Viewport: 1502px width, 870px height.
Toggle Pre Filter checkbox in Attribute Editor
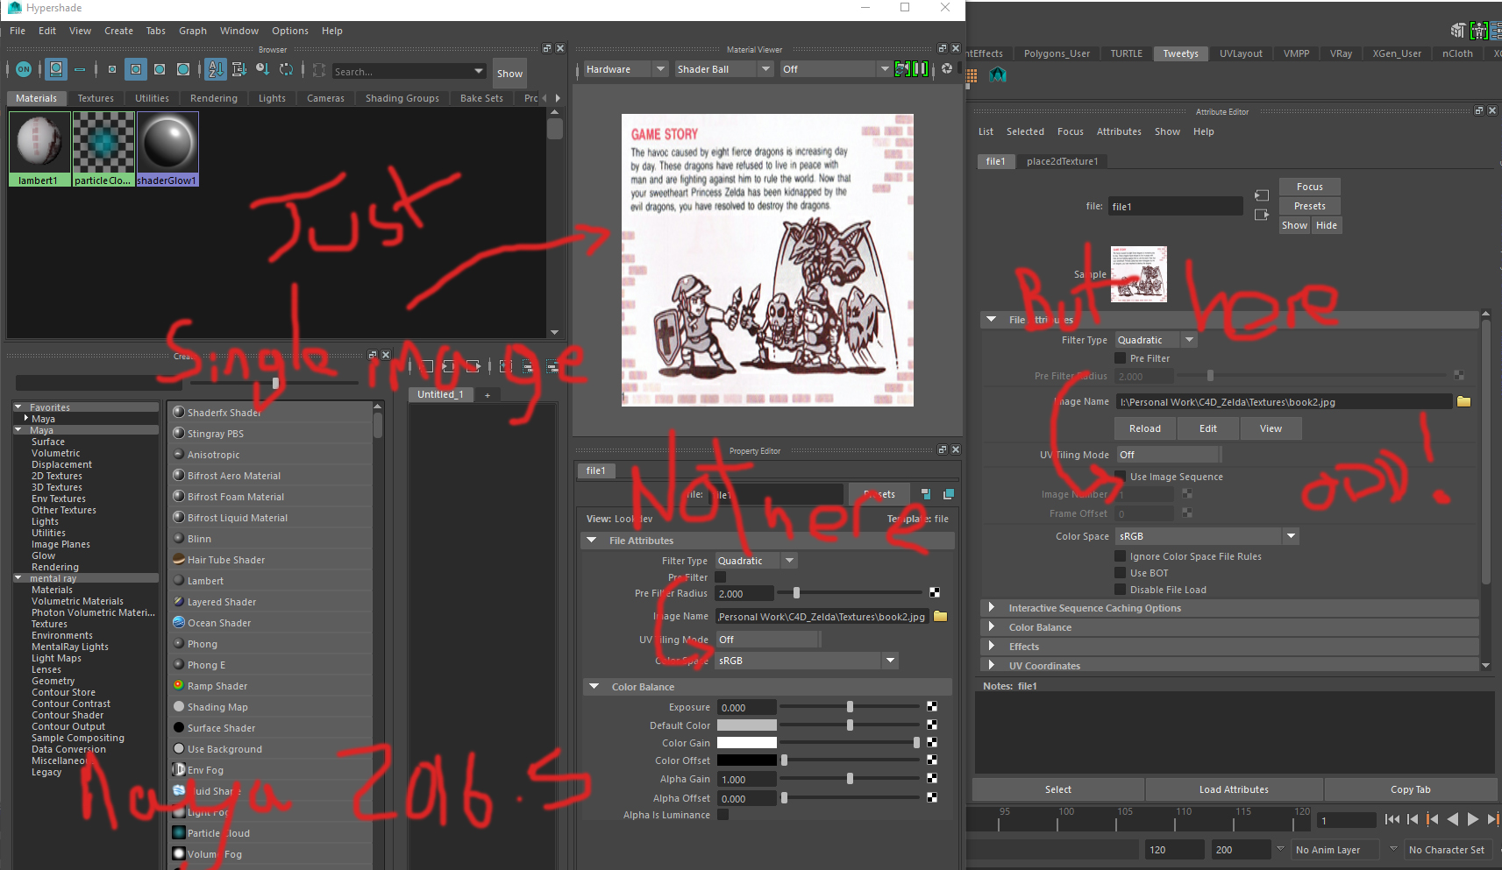(1120, 358)
